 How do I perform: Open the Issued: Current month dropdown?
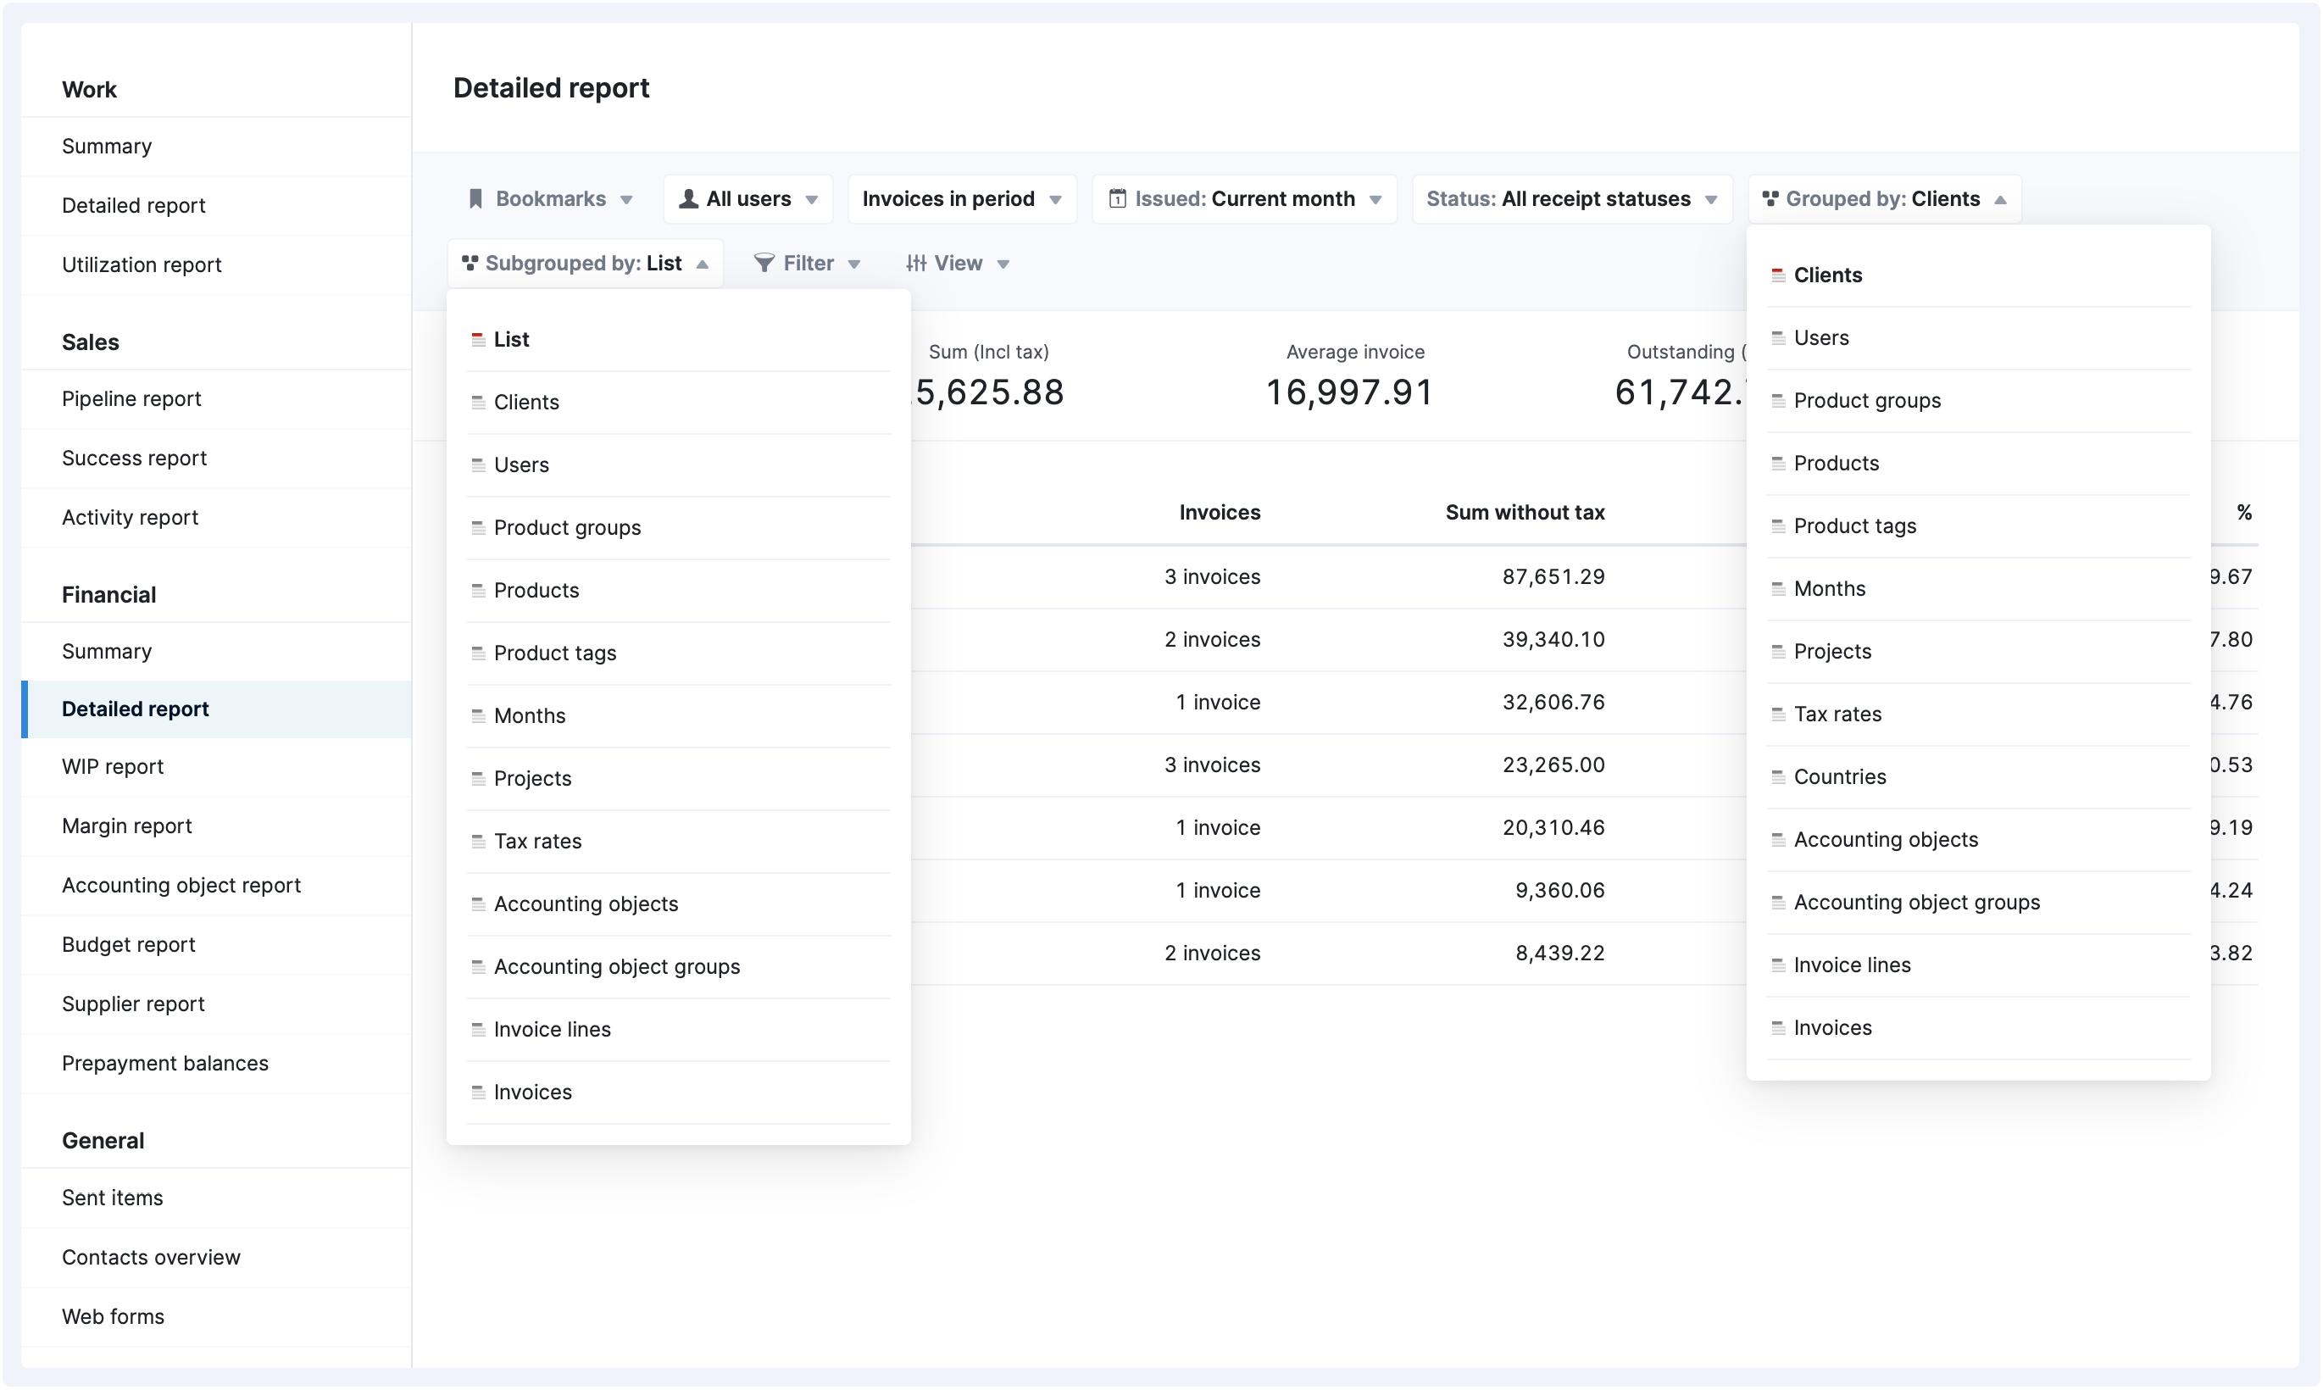(1244, 198)
